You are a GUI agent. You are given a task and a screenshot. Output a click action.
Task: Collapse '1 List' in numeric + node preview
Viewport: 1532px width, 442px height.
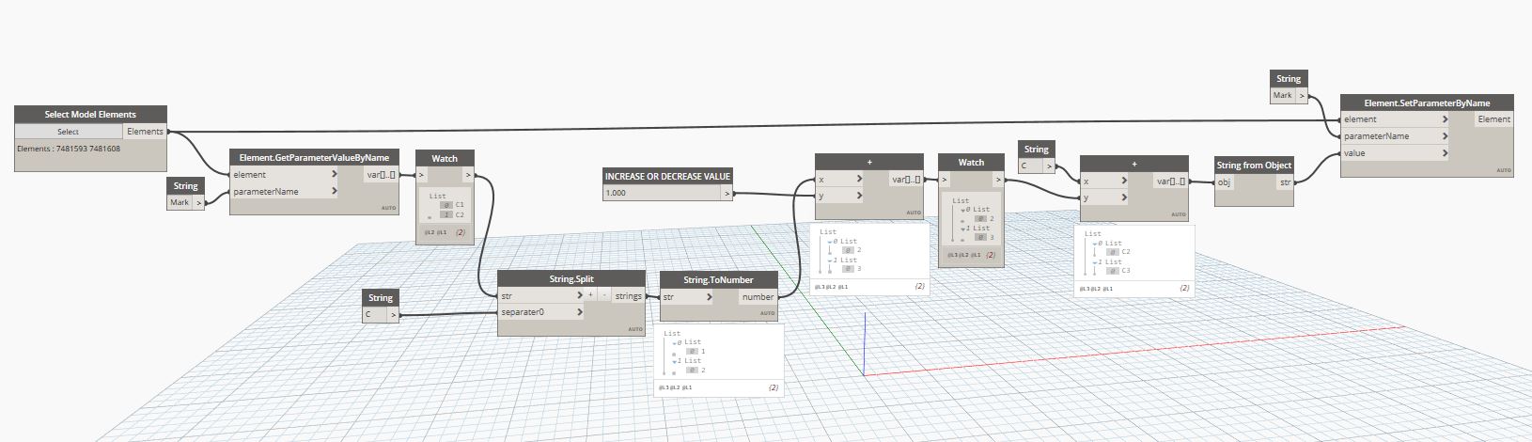[831, 260]
